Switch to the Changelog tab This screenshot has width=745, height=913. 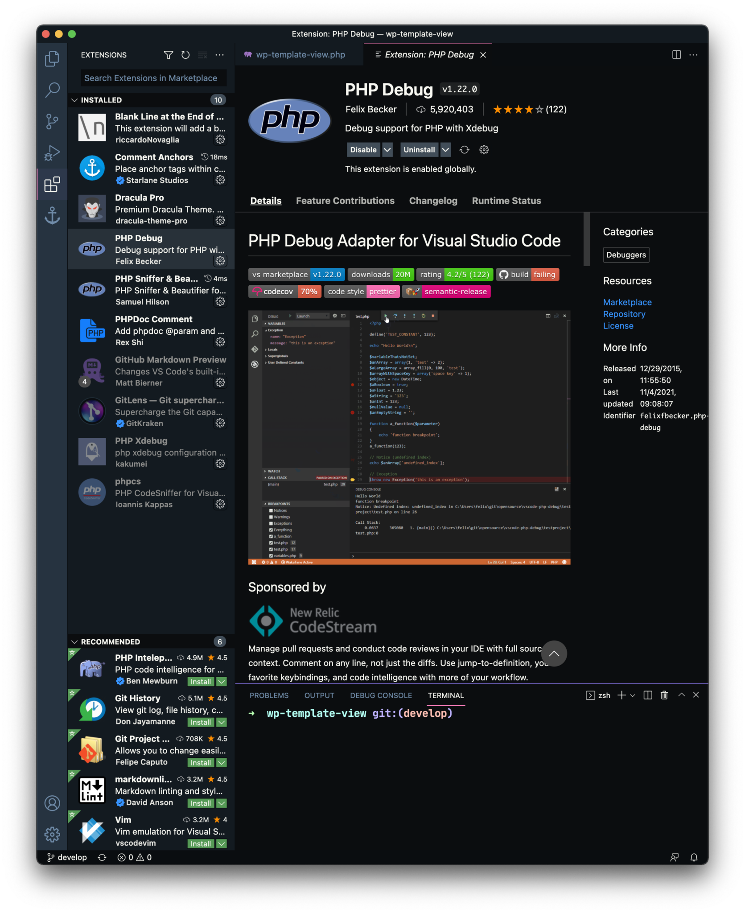click(433, 201)
